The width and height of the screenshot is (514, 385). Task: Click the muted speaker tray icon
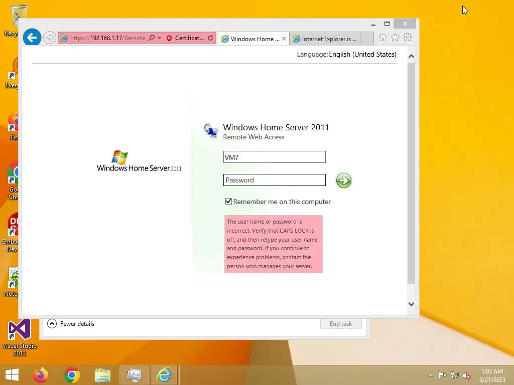point(467,375)
